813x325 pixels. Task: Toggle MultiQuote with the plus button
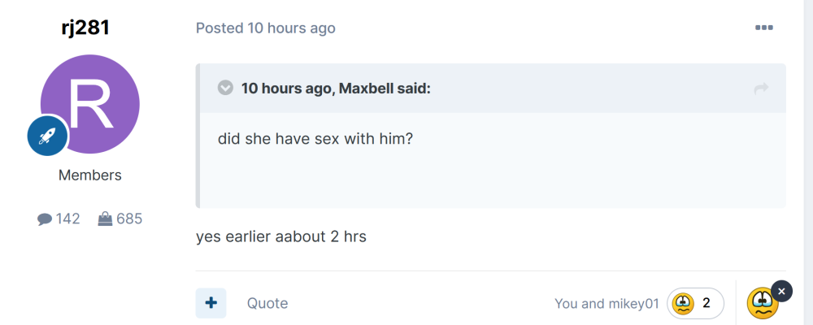click(211, 303)
